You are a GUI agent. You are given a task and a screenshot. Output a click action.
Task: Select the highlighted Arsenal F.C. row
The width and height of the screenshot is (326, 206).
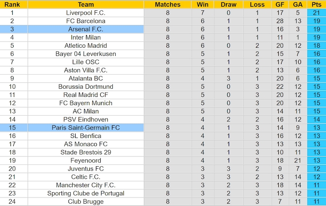click(86, 29)
